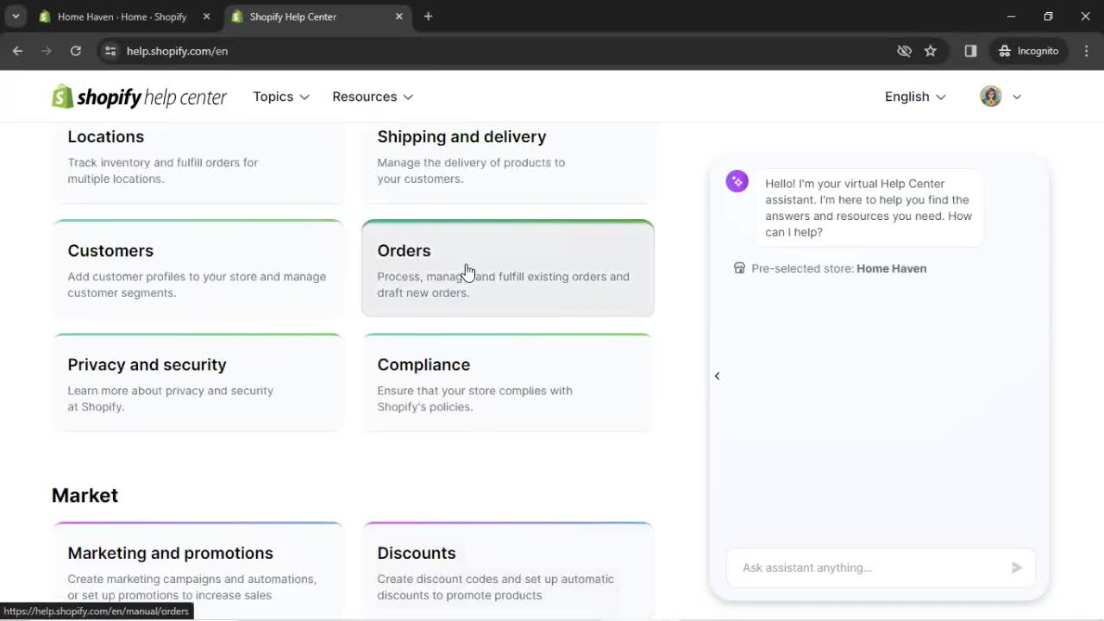This screenshot has height=621, width=1104.
Task: Expand the Resources menu
Action: (x=373, y=97)
